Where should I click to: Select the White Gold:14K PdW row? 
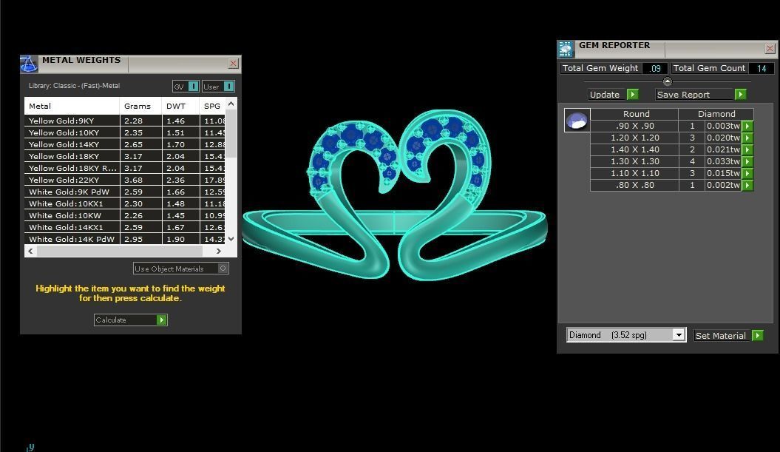click(x=125, y=239)
